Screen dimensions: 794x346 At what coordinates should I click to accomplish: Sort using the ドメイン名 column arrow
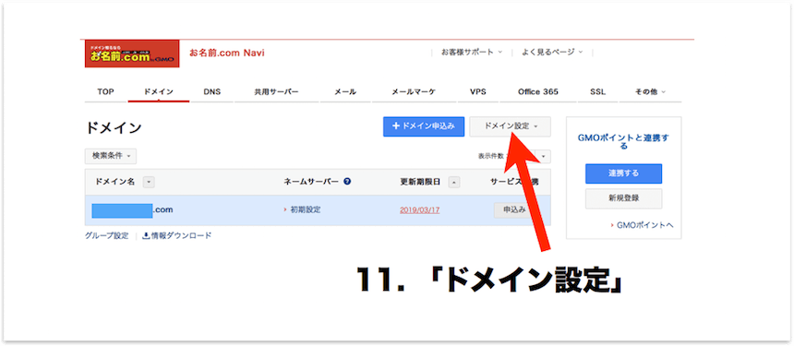(x=149, y=182)
